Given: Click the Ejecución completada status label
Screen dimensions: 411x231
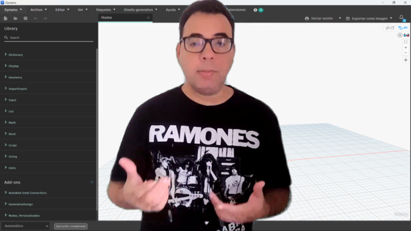Looking at the screenshot, I should coord(71,226).
